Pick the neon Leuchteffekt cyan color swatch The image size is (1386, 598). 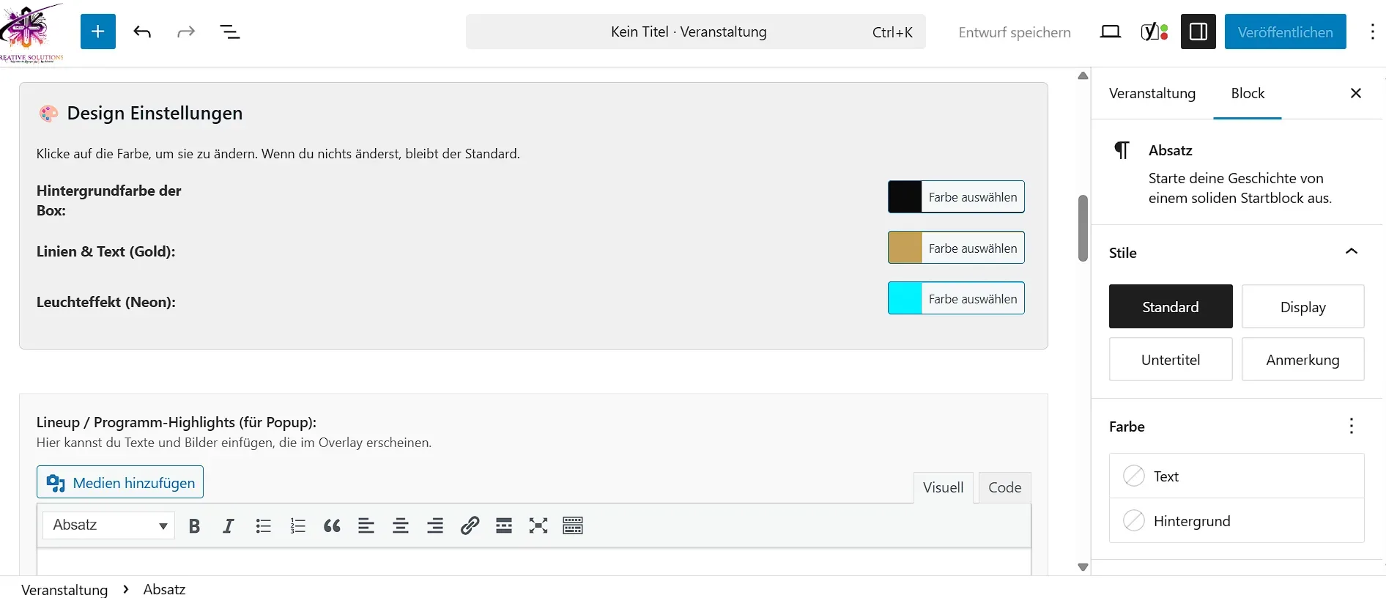coord(905,298)
